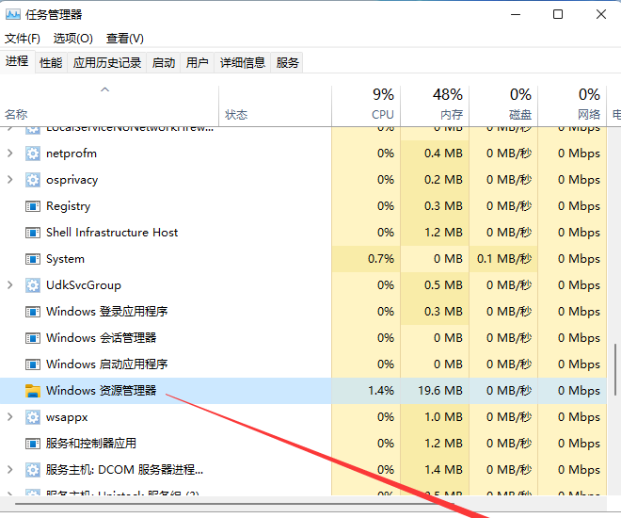Expand the netprofm process group
This screenshot has height=518, width=621.
10,154
